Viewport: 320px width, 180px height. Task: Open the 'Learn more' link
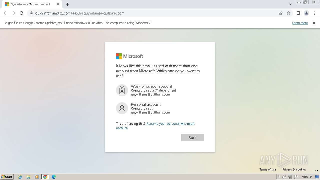[300, 23]
